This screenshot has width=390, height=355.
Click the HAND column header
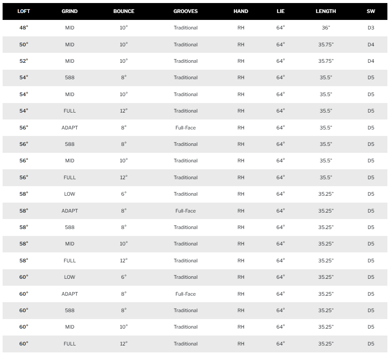click(x=241, y=11)
